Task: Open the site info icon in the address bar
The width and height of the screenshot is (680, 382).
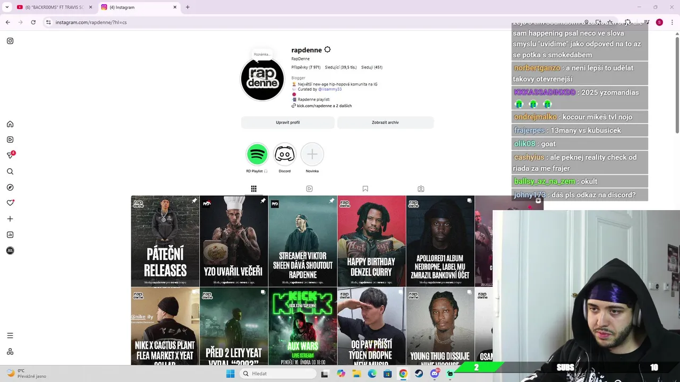Action: click(48, 22)
